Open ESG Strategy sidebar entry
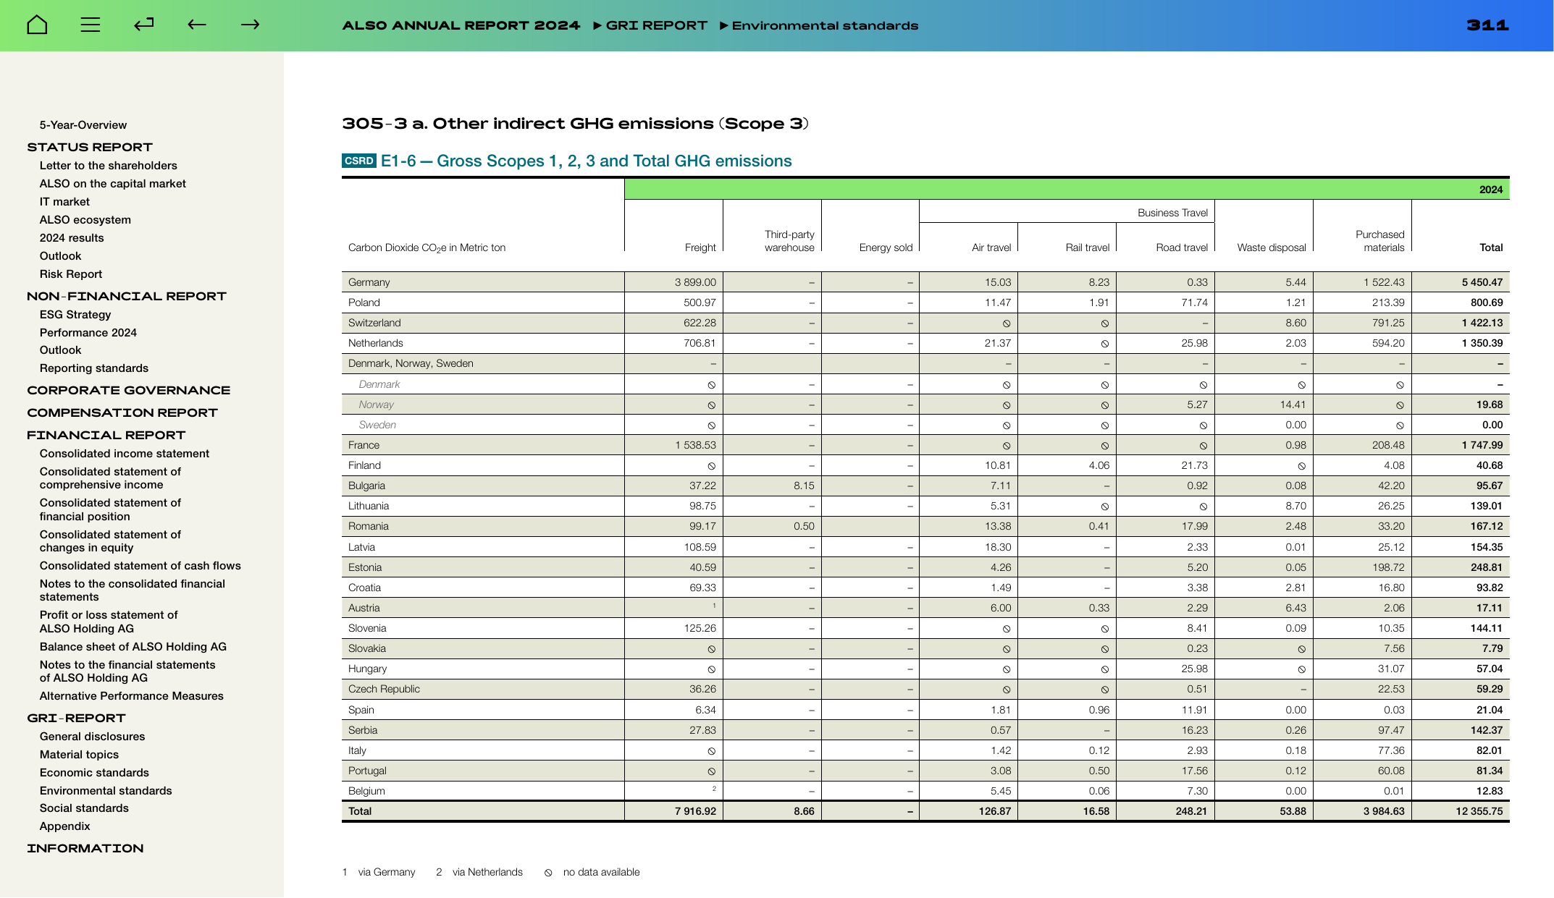The height and width of the screenshot is (898, 1554). [x=75, y=315]
